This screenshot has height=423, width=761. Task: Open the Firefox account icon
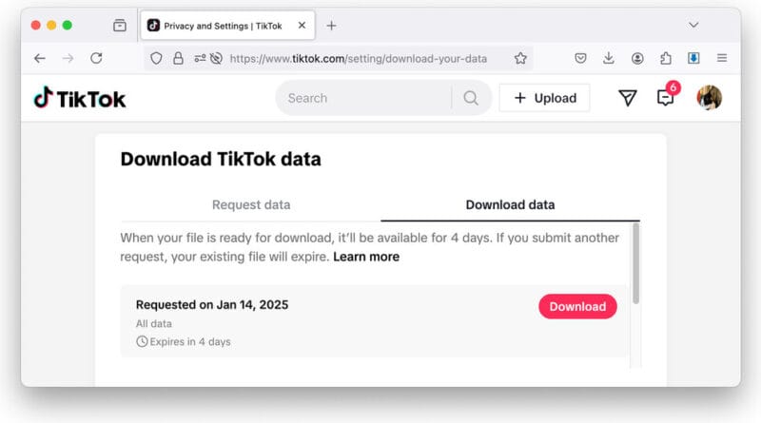[x=636, y=58]
